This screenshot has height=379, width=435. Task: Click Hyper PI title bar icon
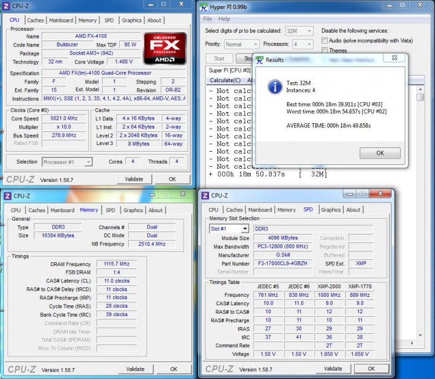pos(204,7)
